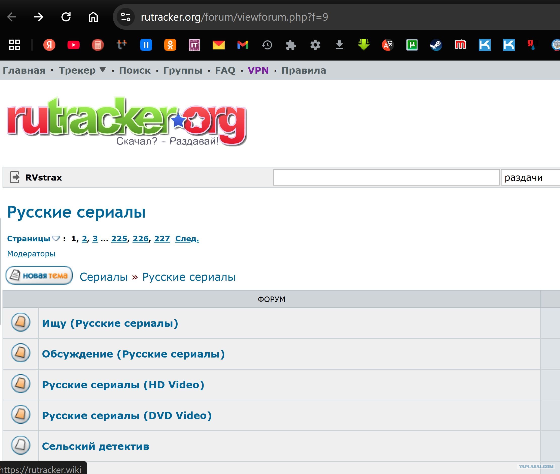Go to page 3 of the forum
This screenshot has width=560, height=474.
(95, 239)
